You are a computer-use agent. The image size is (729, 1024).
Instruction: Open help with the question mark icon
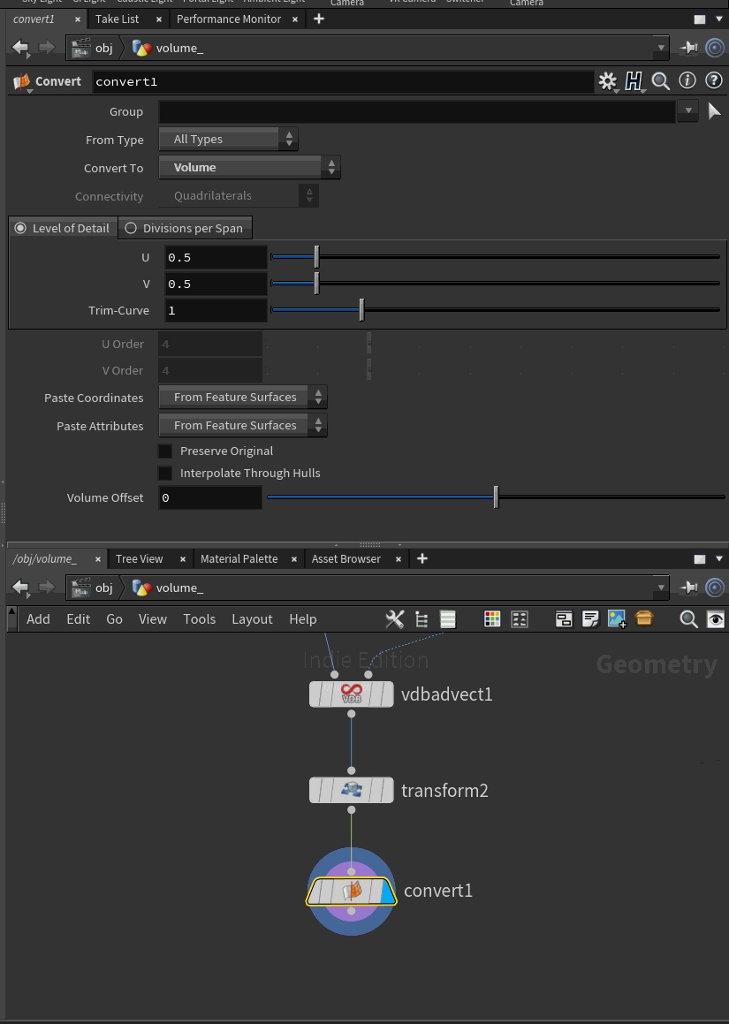click(x=713, y=80)
